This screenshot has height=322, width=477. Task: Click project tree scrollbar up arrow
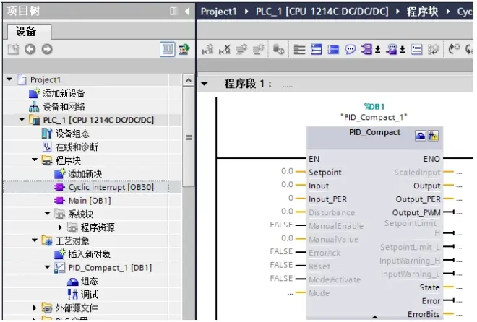[189, 80]
